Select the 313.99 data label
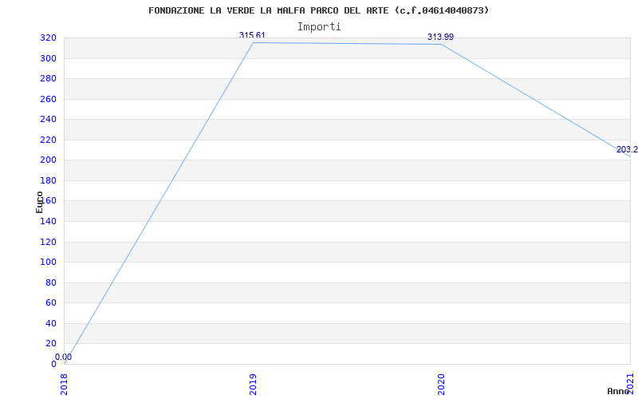The height and width of the screenshot is (399, 638). point(440,37)
